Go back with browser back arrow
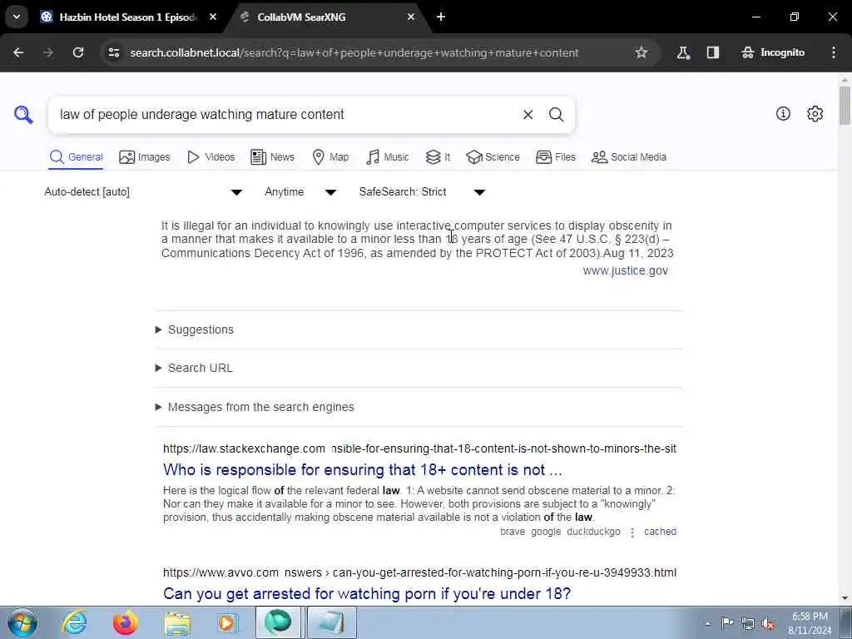The height and width of the screenshot is (639, 852). (18, 52)
